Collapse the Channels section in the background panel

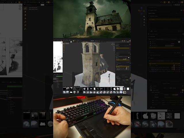click(149, 37)
